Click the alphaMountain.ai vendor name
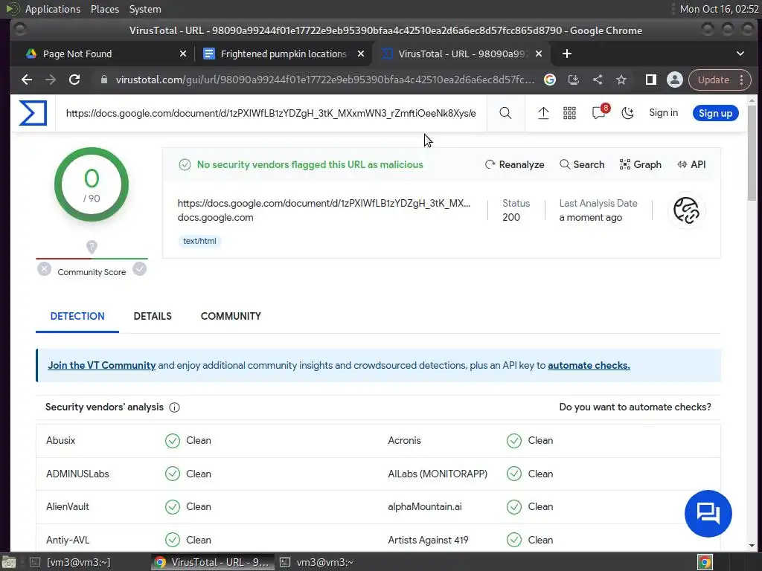Image resolution: width=762 pixels, height=571 pixels. click(x=425, y=506)
